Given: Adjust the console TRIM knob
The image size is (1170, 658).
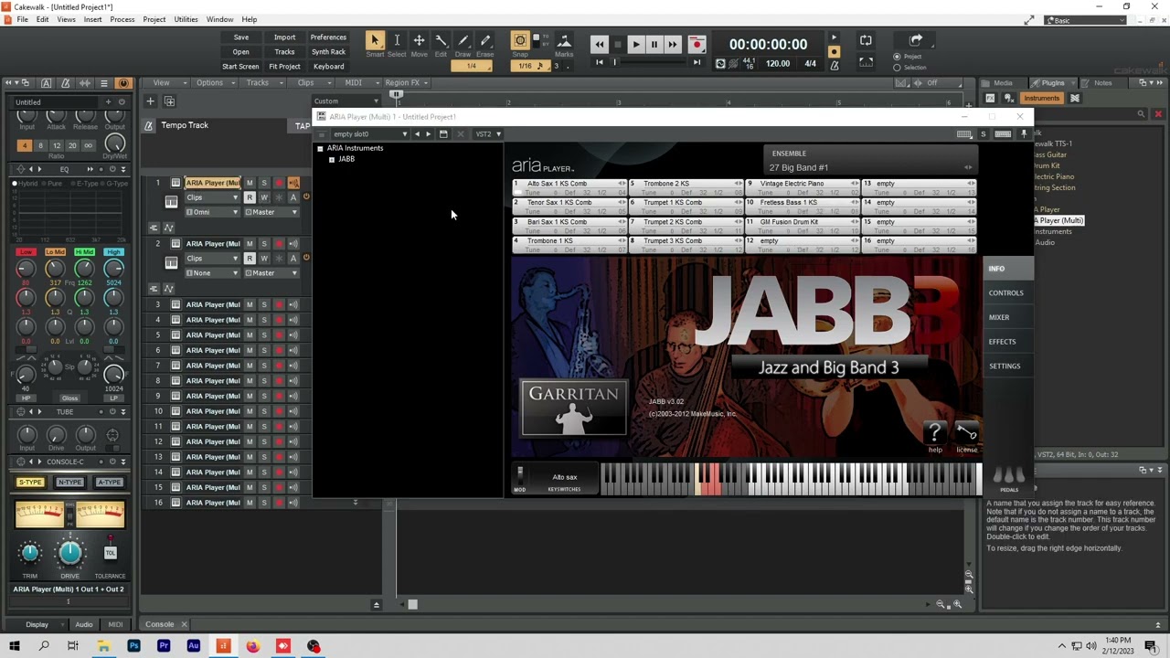Looking at the screenshot, I should [x=30, y=552].
